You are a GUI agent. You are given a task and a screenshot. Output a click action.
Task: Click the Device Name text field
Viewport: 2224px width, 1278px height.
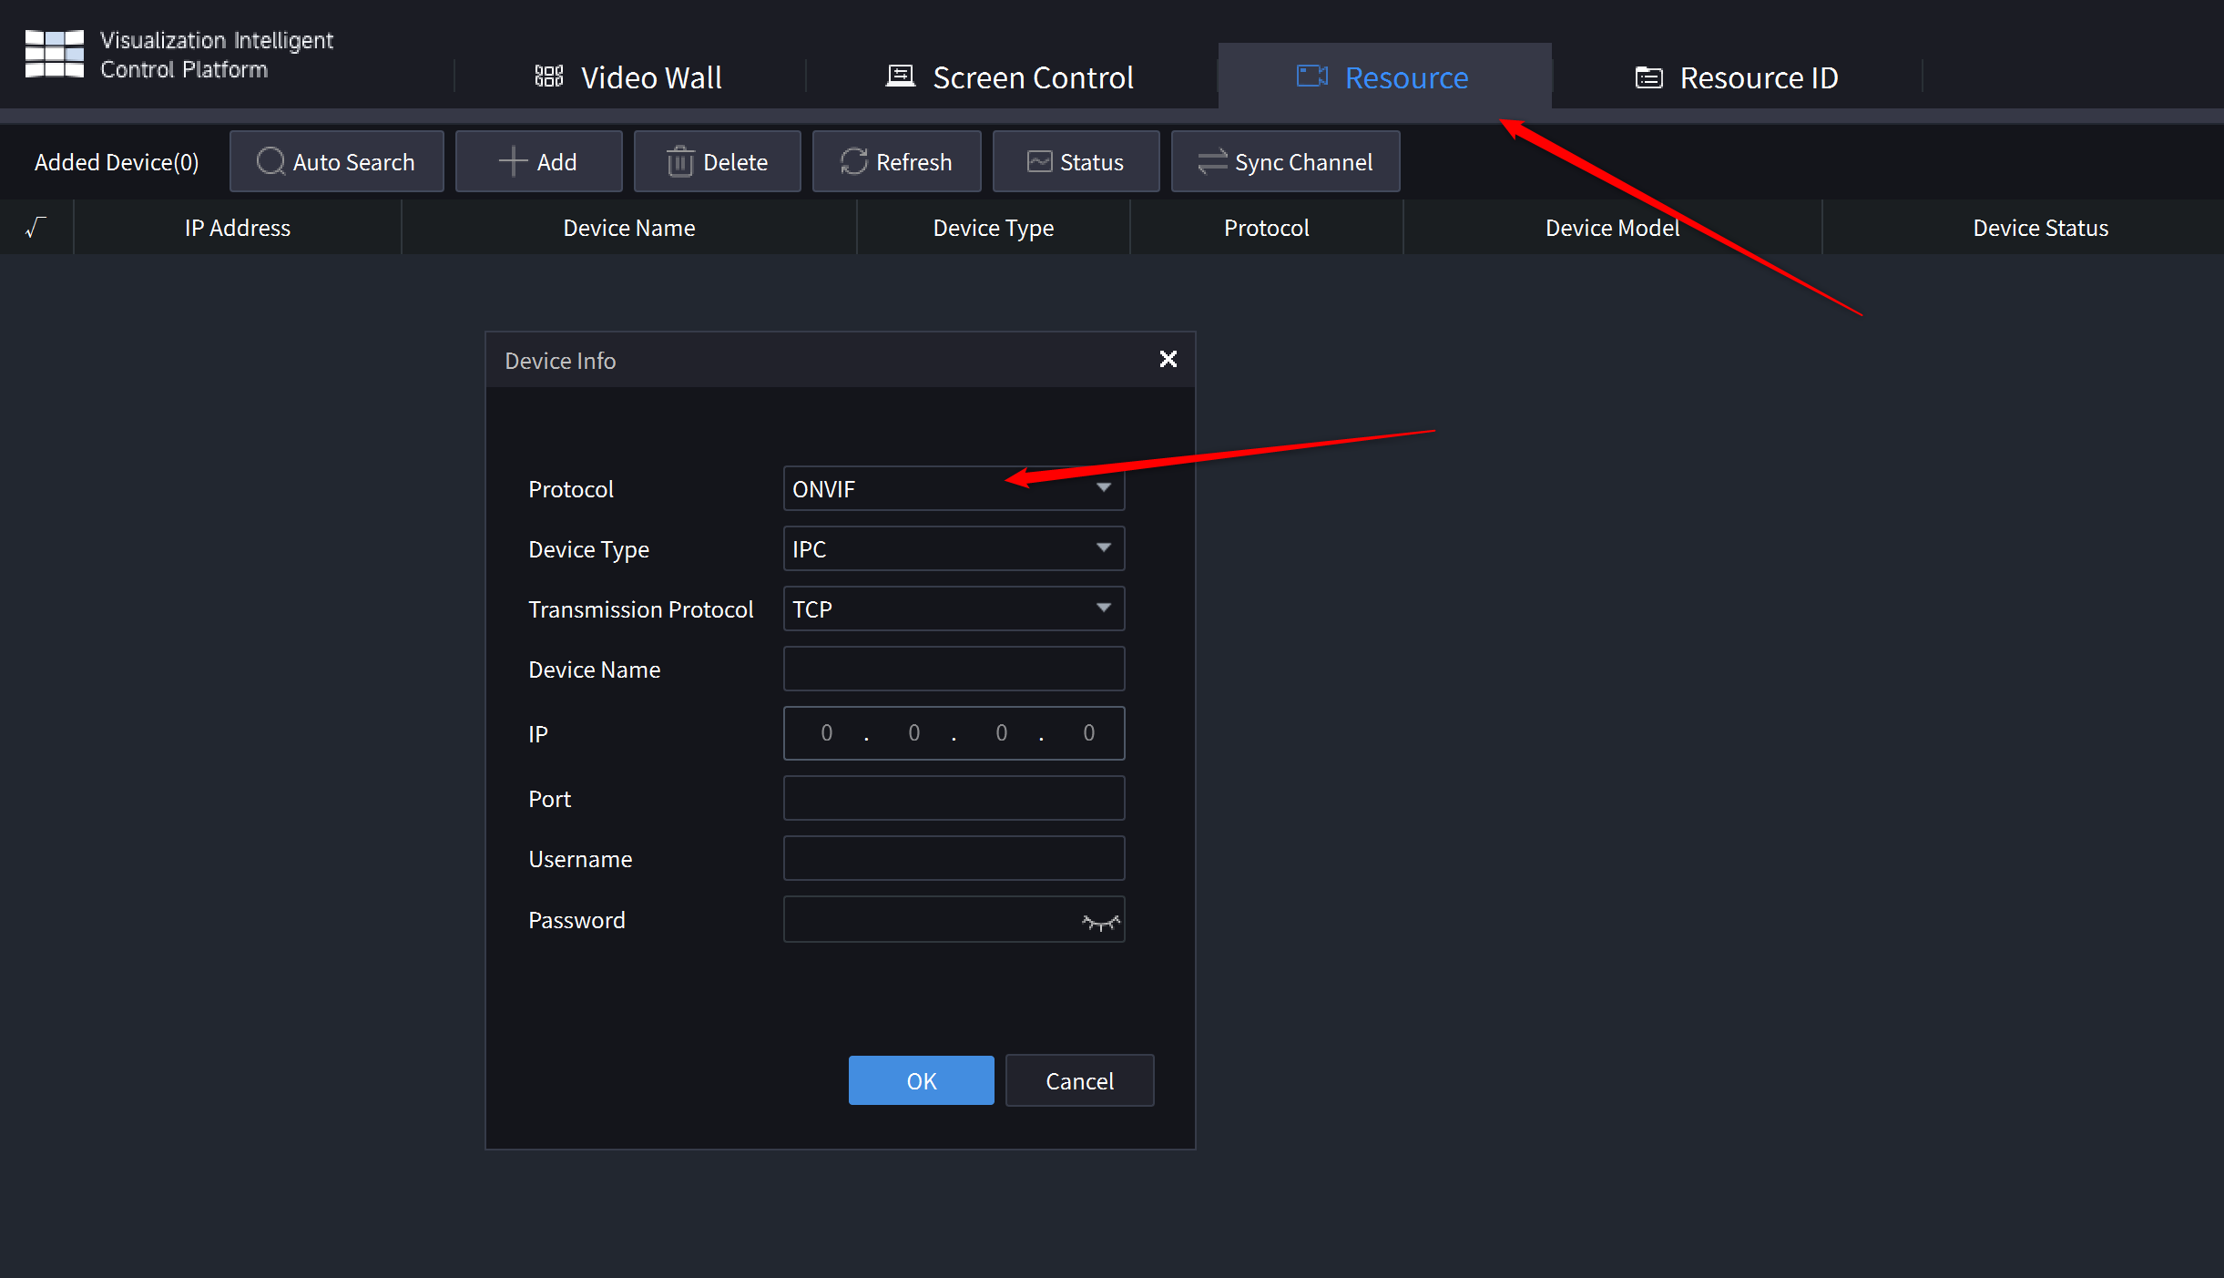[953, 669]
